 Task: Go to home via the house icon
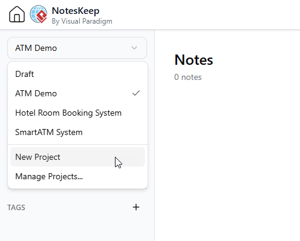[17, 14]
